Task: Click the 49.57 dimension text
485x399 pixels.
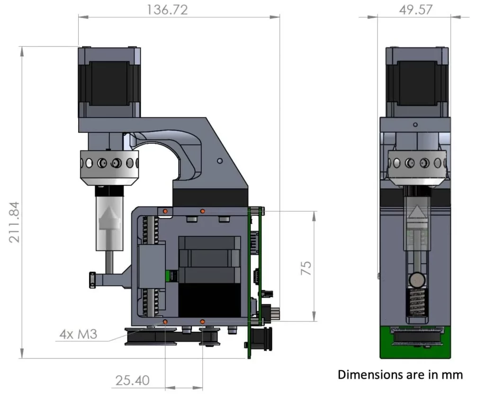Action: pyautogui.click(x=415, y=9)
